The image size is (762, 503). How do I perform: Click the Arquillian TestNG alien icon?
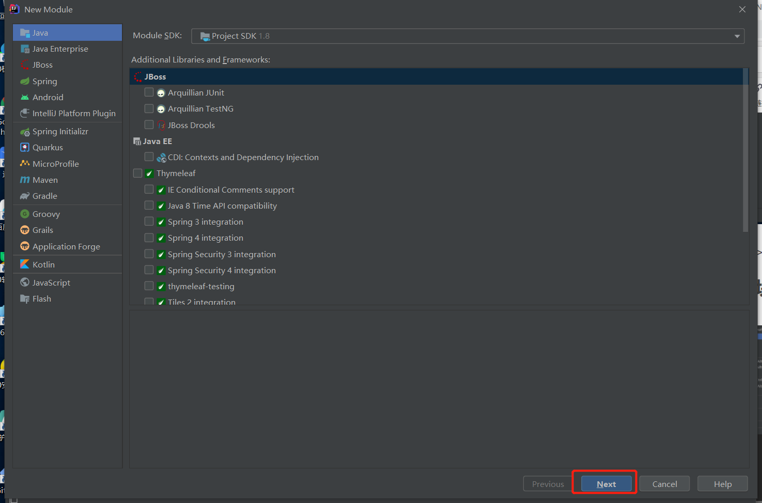[161, 109]
